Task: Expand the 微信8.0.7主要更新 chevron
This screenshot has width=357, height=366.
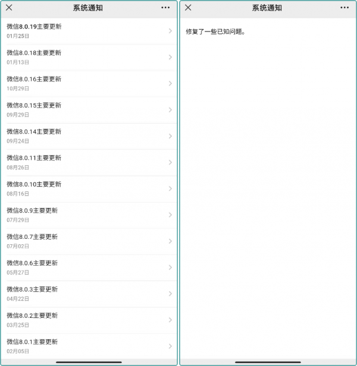Action: coord(170,241)
